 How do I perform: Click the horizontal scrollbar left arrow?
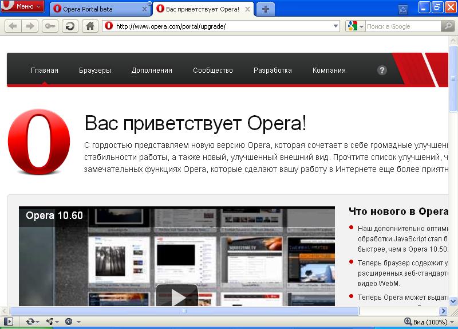[x=5, y=311]
